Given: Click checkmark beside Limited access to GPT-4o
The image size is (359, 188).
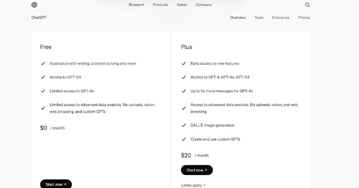Looking at the screenshot, I should click(x=43, y=91).
